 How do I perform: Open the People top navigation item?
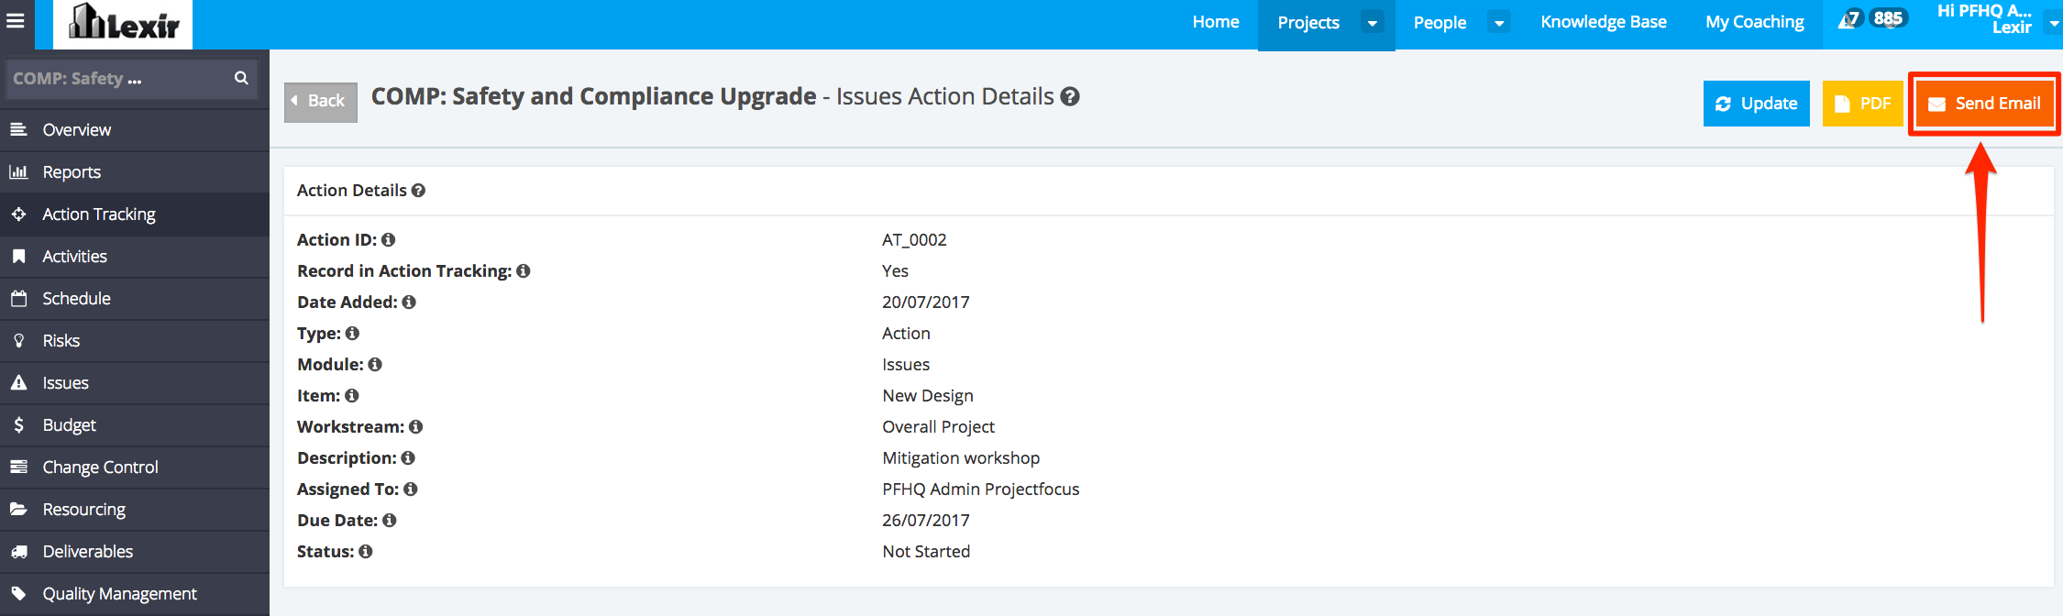[1440, 23]
